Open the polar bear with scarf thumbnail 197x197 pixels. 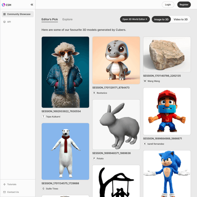(x=66, y=151)
